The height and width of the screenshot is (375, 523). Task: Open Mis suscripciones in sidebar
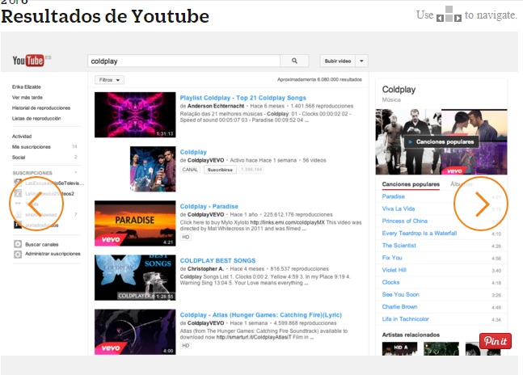[32, 147]
